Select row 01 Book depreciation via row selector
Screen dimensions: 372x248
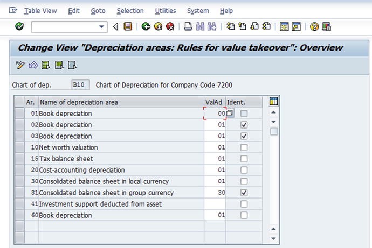click(x=19, y=114)
